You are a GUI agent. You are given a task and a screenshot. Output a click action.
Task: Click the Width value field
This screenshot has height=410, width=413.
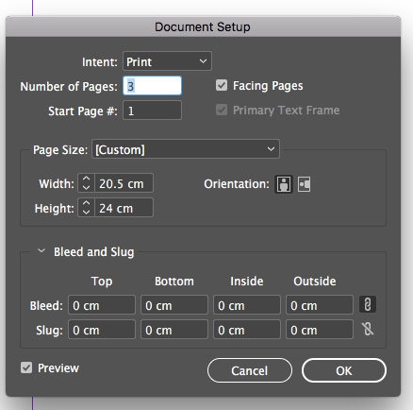pos(124,183)
